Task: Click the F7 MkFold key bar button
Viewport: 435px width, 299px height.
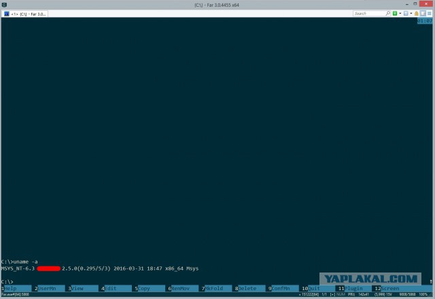Action: 217,288
